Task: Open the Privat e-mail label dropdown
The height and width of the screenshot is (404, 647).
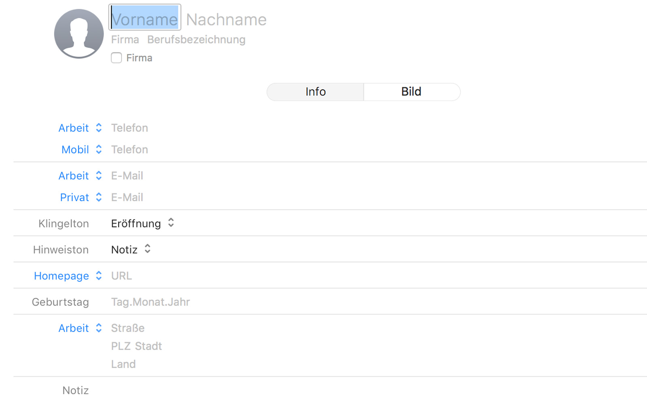Action: coord(81,198)
